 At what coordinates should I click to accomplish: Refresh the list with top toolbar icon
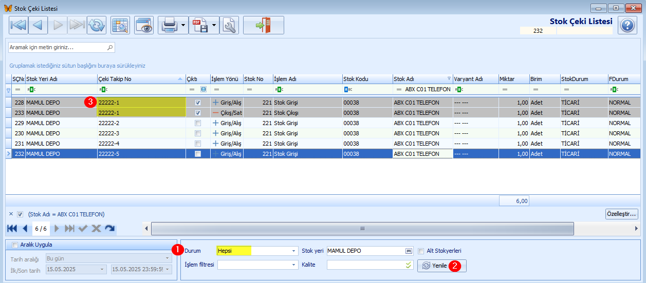[96, 25]
